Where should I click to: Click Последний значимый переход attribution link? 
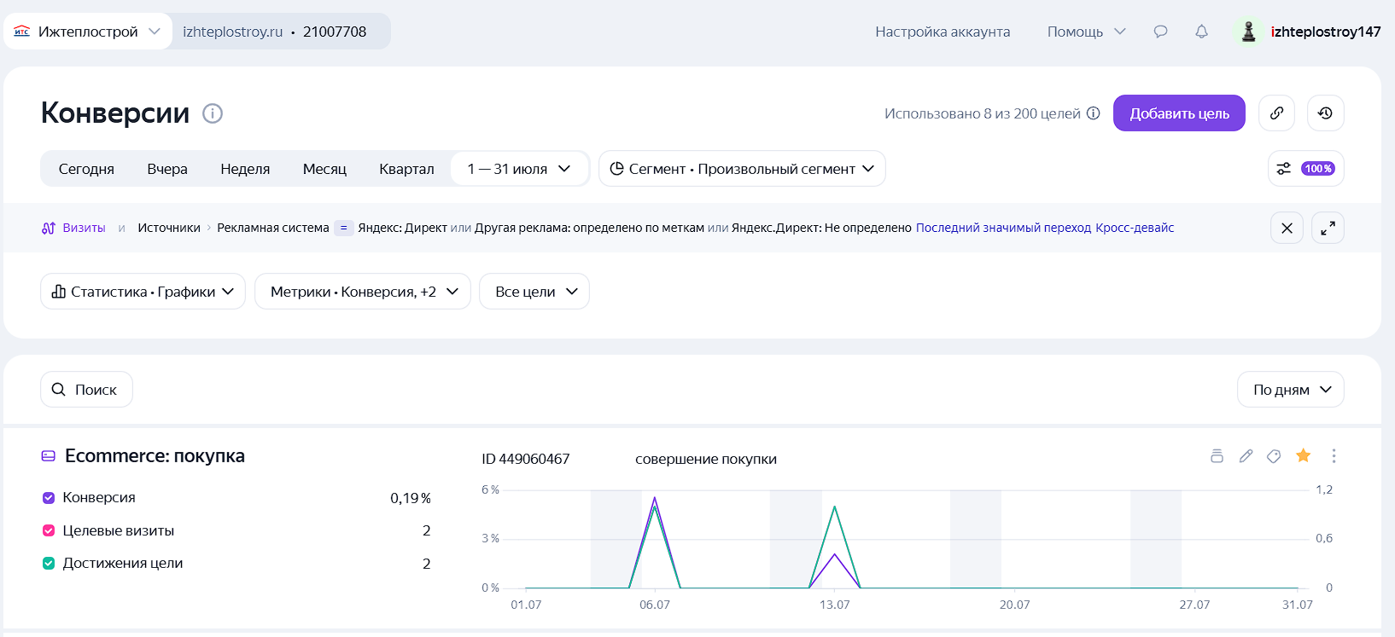(1003, 228)
